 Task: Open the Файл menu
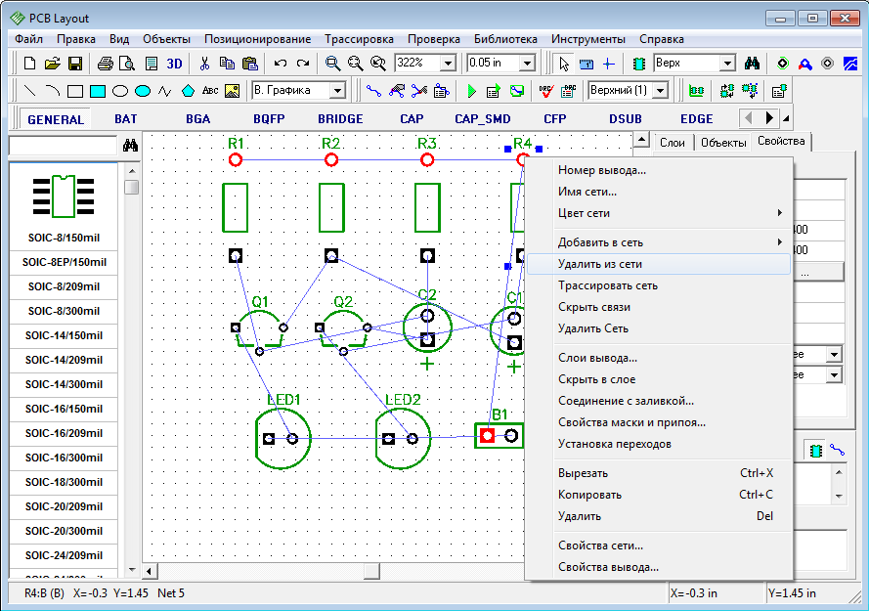click(28, 39)
